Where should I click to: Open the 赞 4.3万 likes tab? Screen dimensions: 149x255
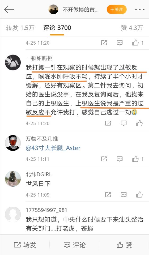tap(132, 28)
